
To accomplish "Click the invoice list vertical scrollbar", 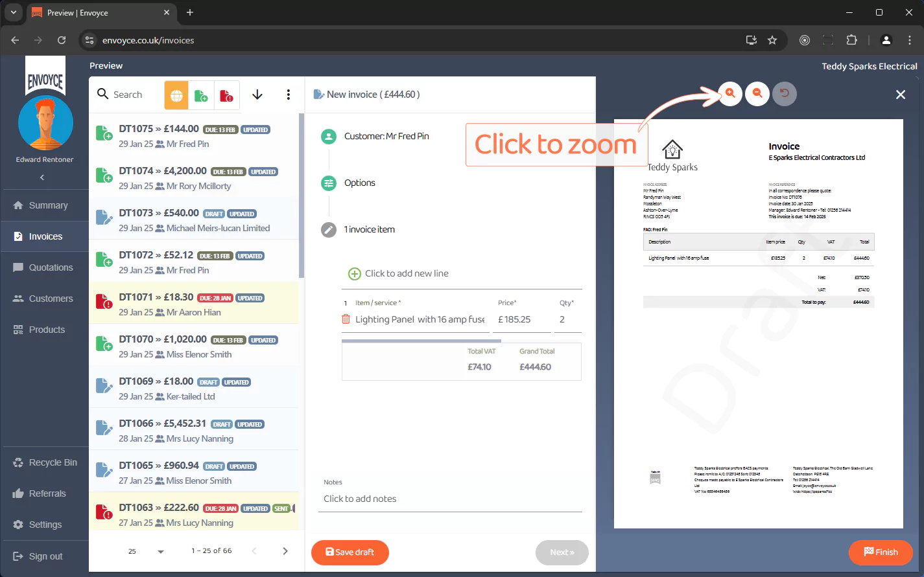I will (301, 194).
